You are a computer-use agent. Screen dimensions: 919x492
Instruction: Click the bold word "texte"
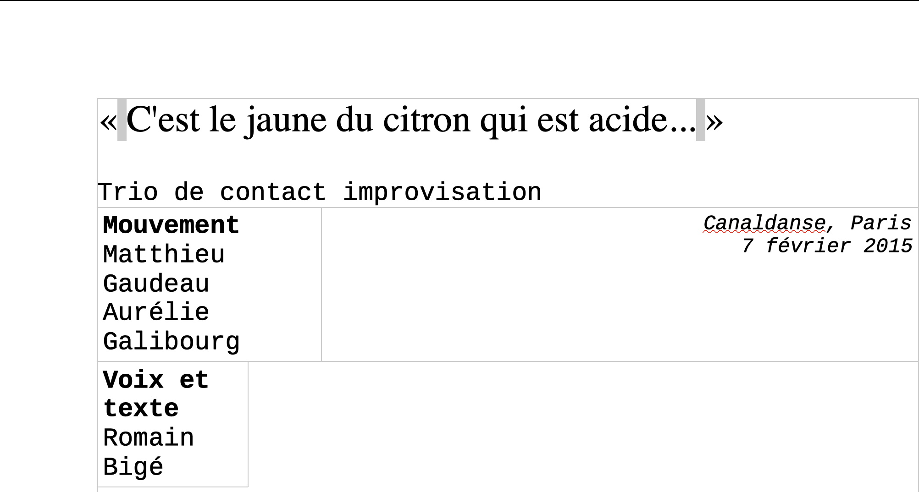click(141, 409)
